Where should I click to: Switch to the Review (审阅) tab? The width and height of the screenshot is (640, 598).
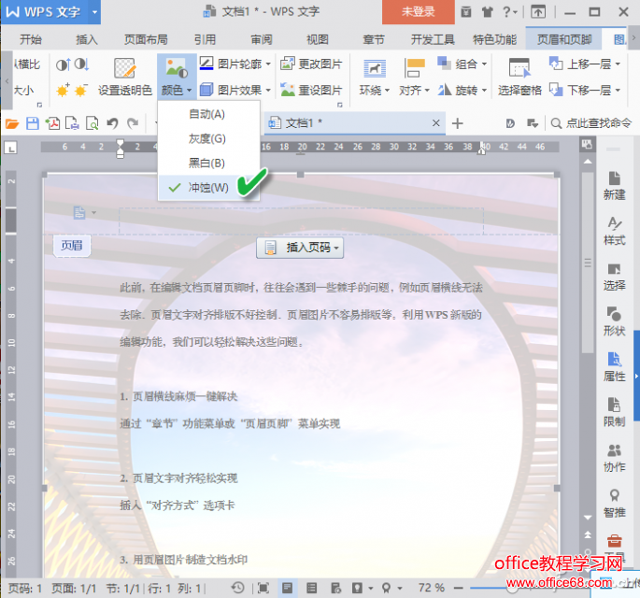point(262,39)
